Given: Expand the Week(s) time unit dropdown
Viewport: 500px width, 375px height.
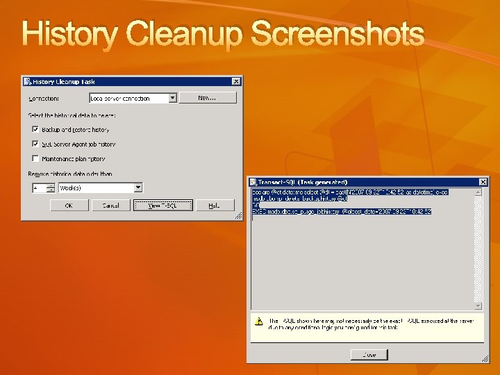Looking at the screenshot, I should coord(138,187).
